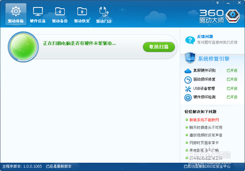245x171 pixels.
Task: Open the 新装系统不能联网 link
Action: tap(204, 120)
